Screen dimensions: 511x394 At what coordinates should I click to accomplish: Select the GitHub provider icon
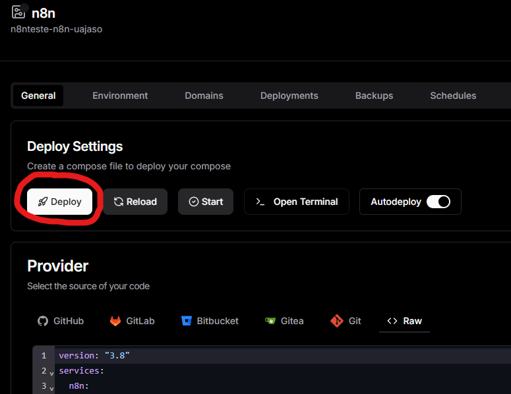(x=43, y=321)
